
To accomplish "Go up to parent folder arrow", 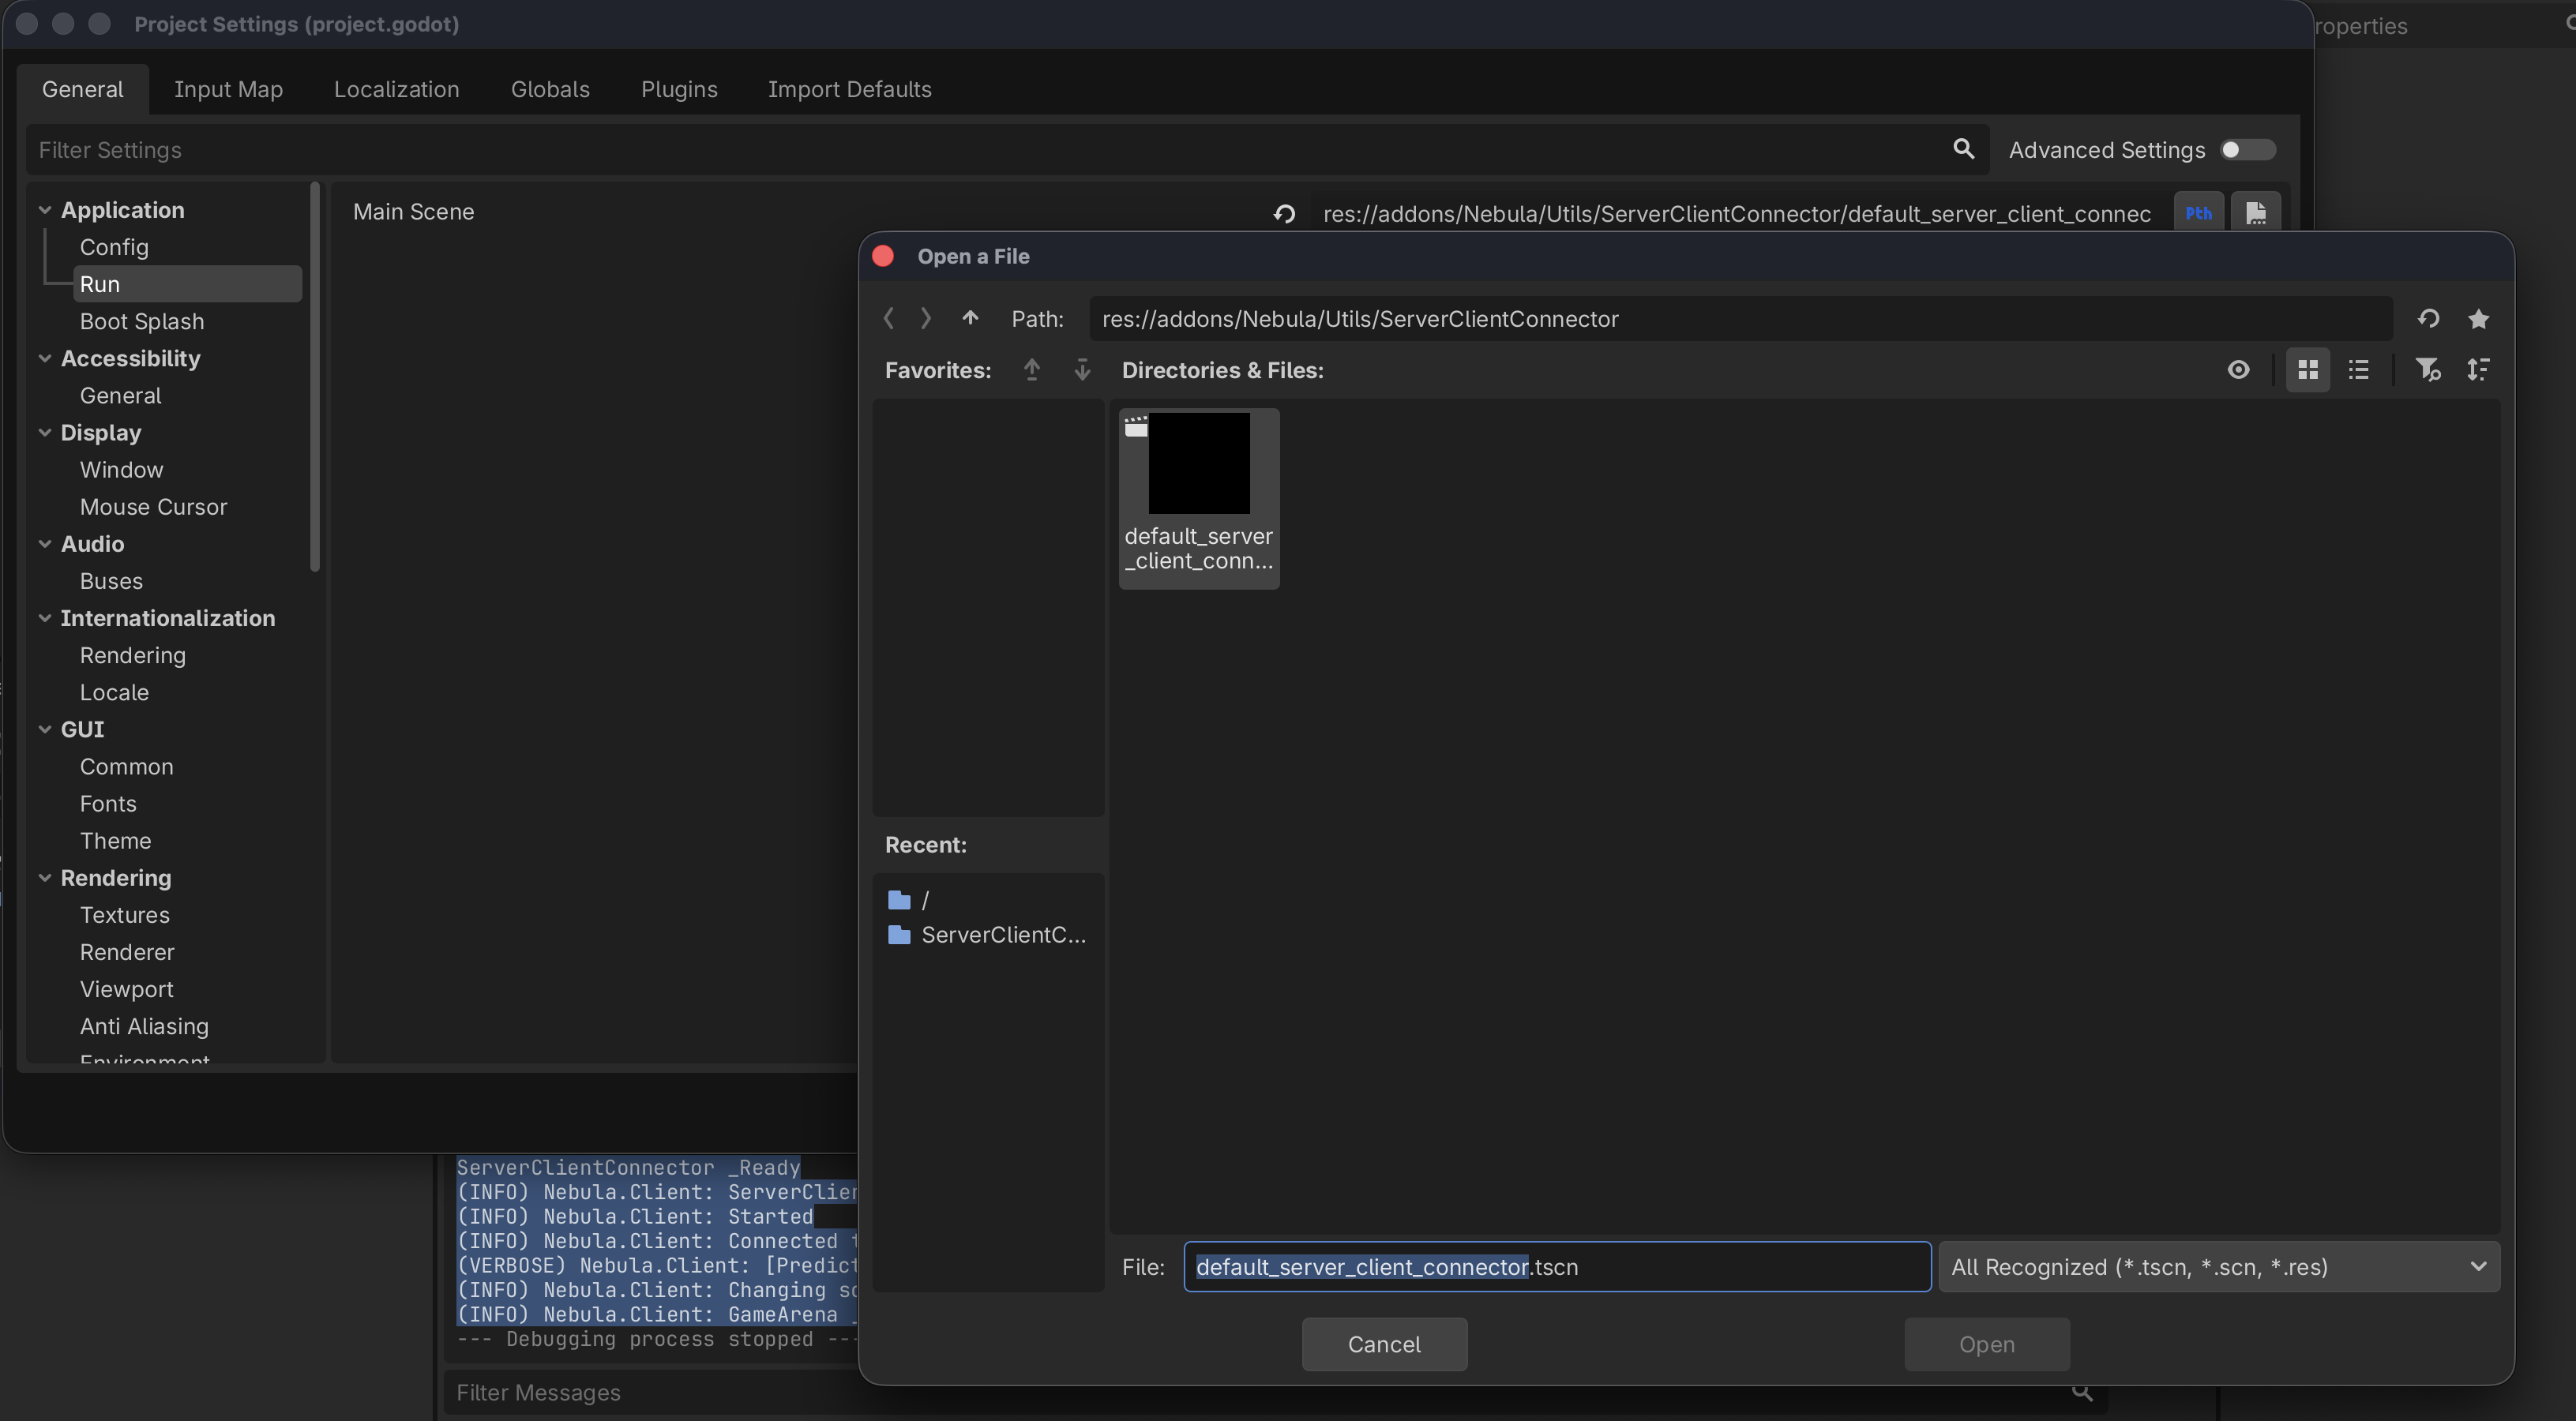I will point(969,318).
